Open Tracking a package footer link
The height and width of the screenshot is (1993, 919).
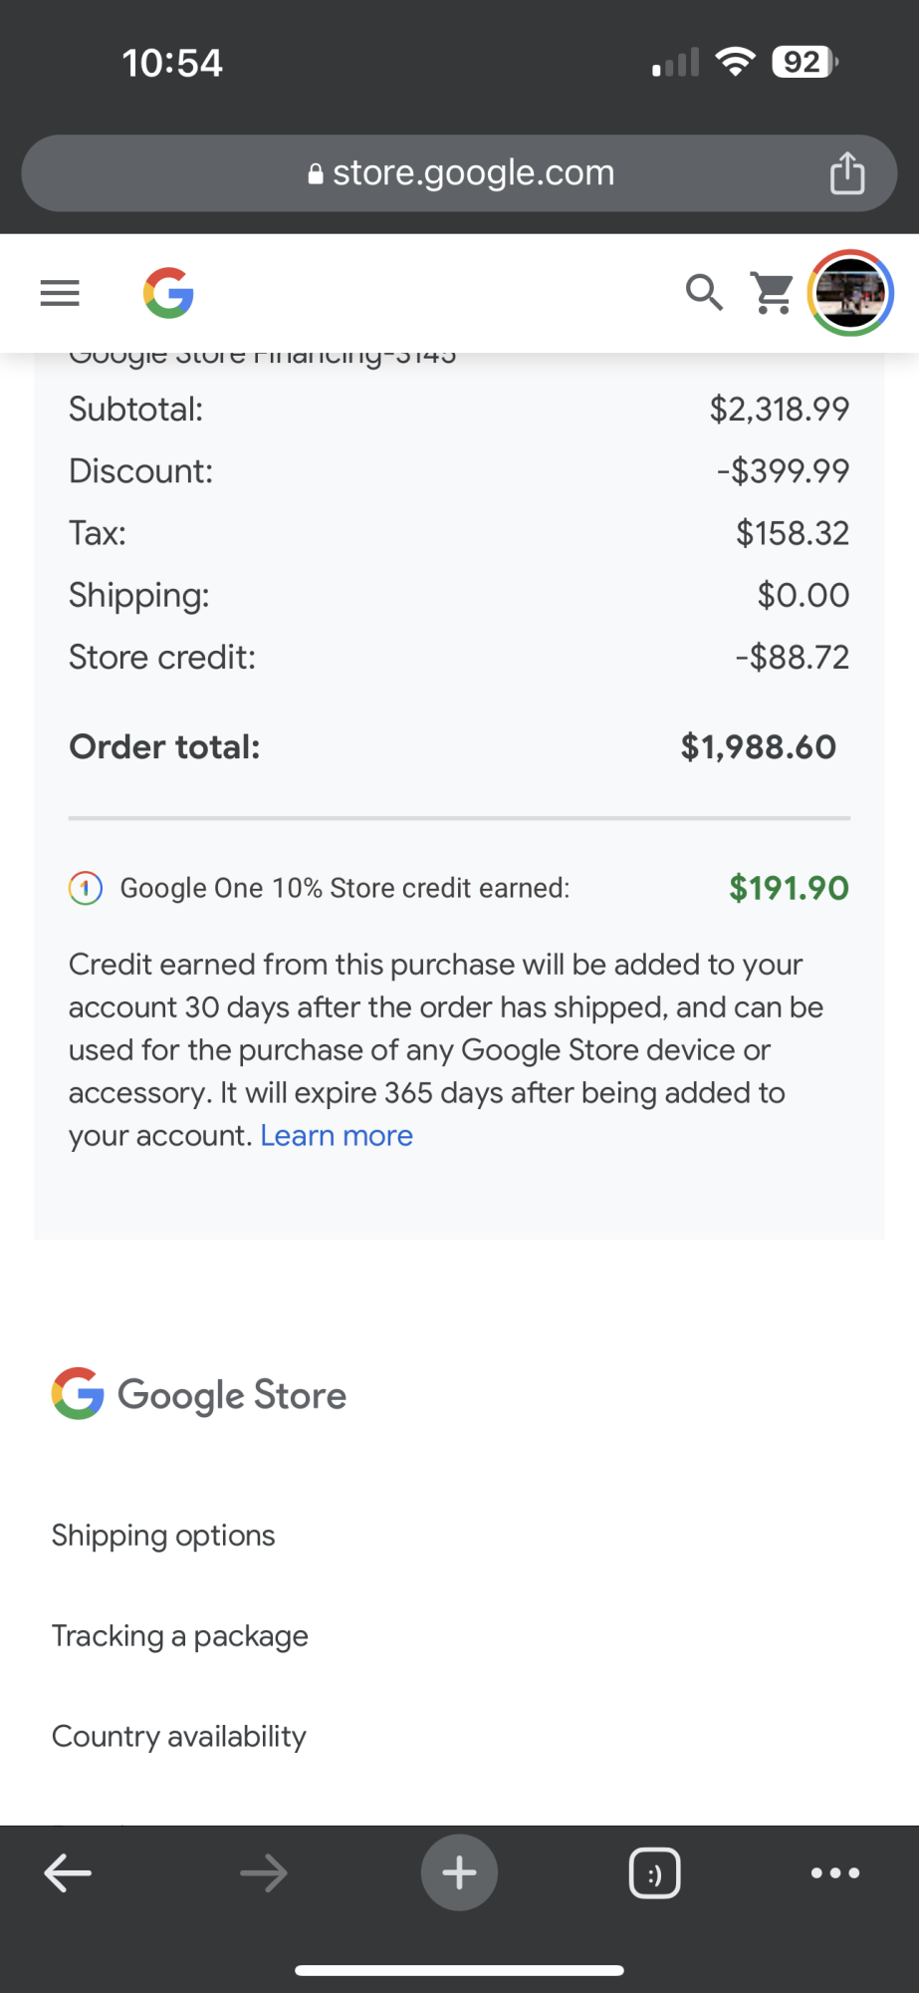pyautogui.click(x=180, y=1636)
